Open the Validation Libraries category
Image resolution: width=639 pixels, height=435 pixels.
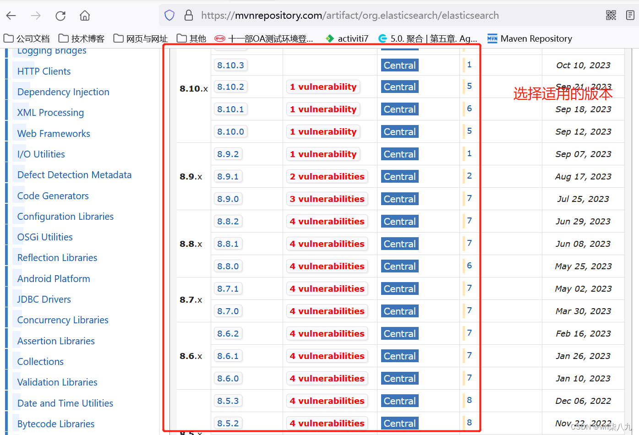coord(57,382)
